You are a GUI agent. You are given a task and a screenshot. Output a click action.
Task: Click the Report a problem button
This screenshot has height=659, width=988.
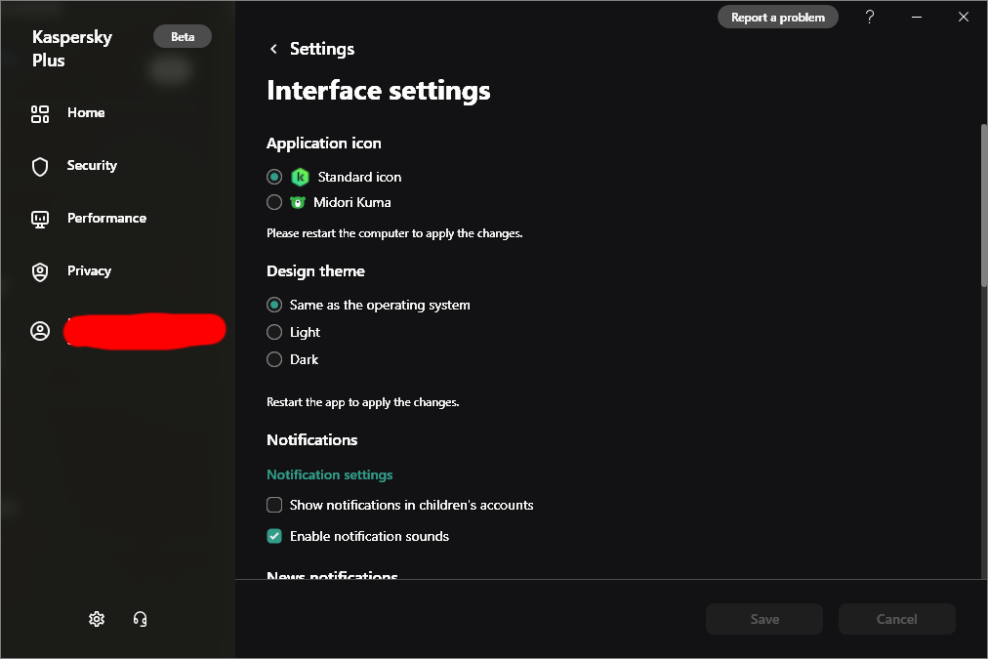click(x=777, y=17)
